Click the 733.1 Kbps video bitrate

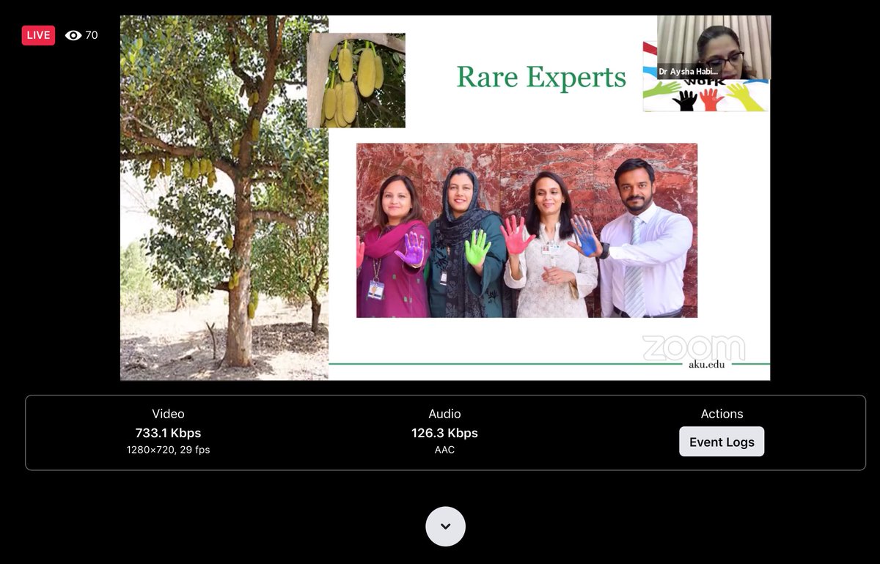coord(168,433)
